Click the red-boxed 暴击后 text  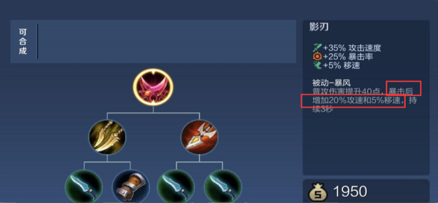403,91
